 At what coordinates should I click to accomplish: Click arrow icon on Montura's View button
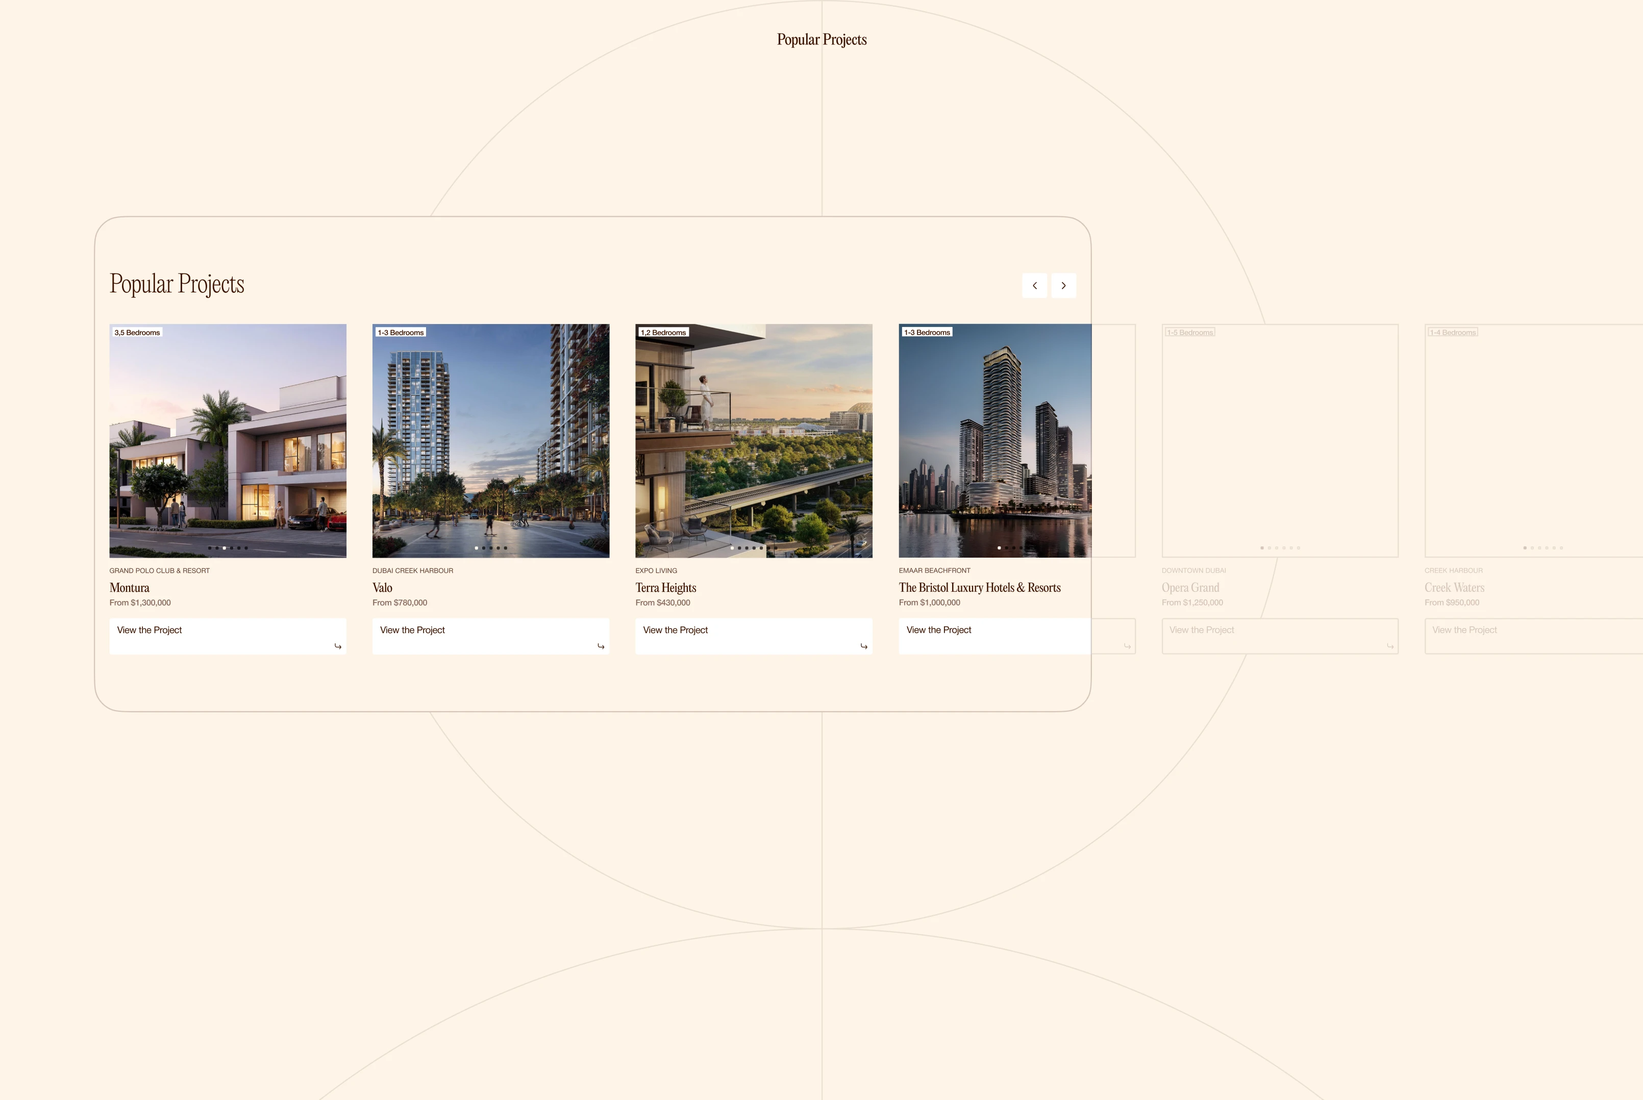click(x=337, y=646)
